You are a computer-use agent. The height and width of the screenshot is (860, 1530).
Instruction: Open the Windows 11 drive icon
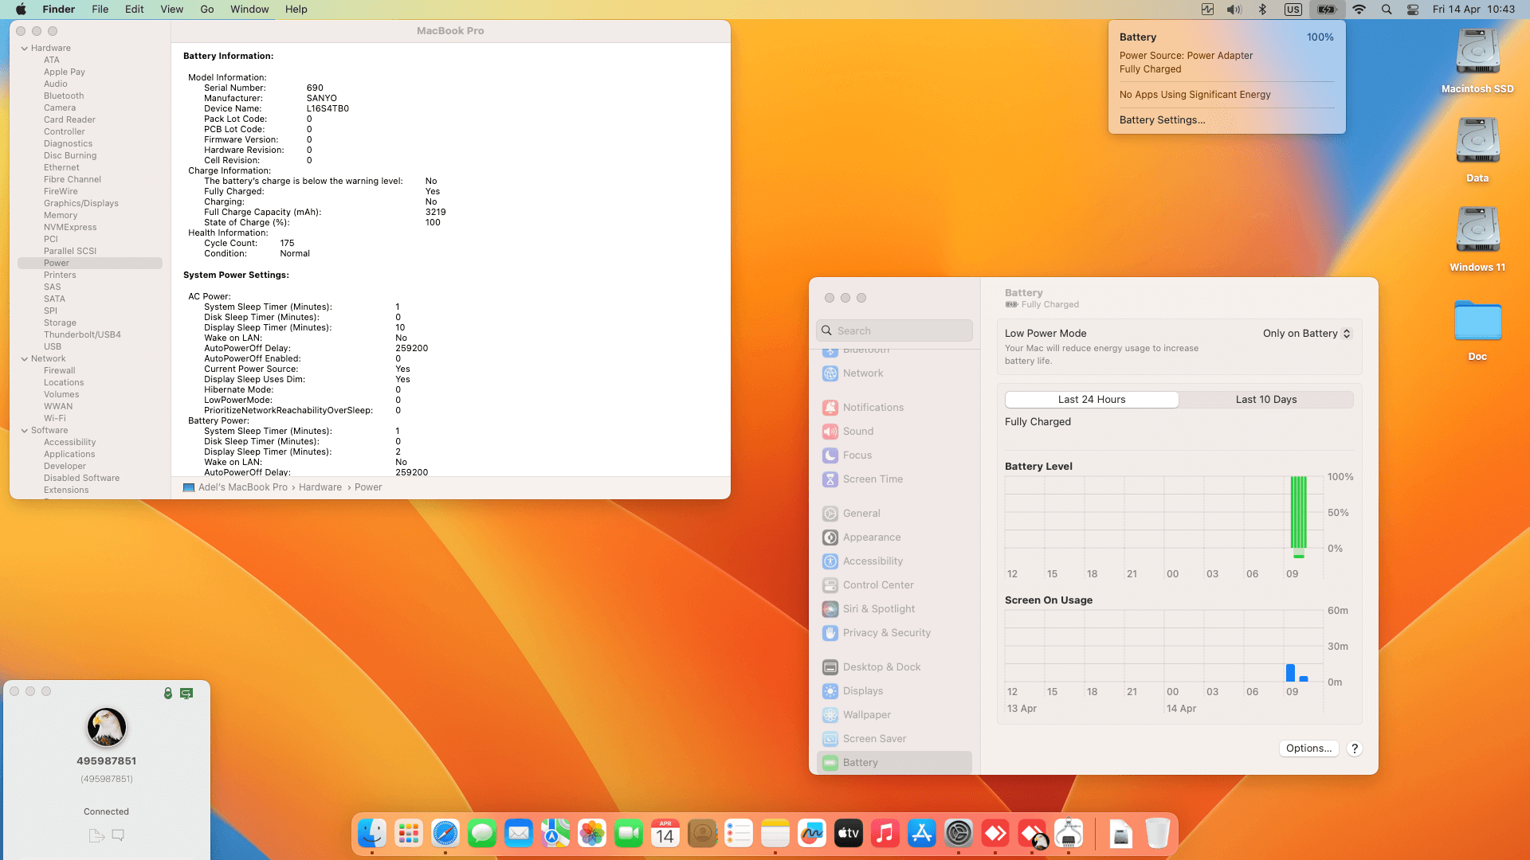[x=1477, y=231]
